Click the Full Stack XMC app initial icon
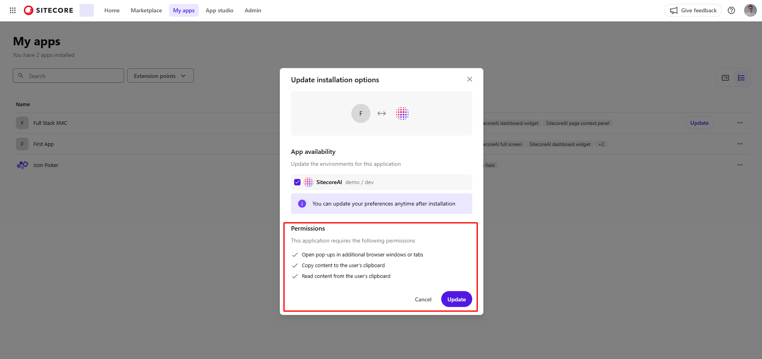 (x=22, y=123)
